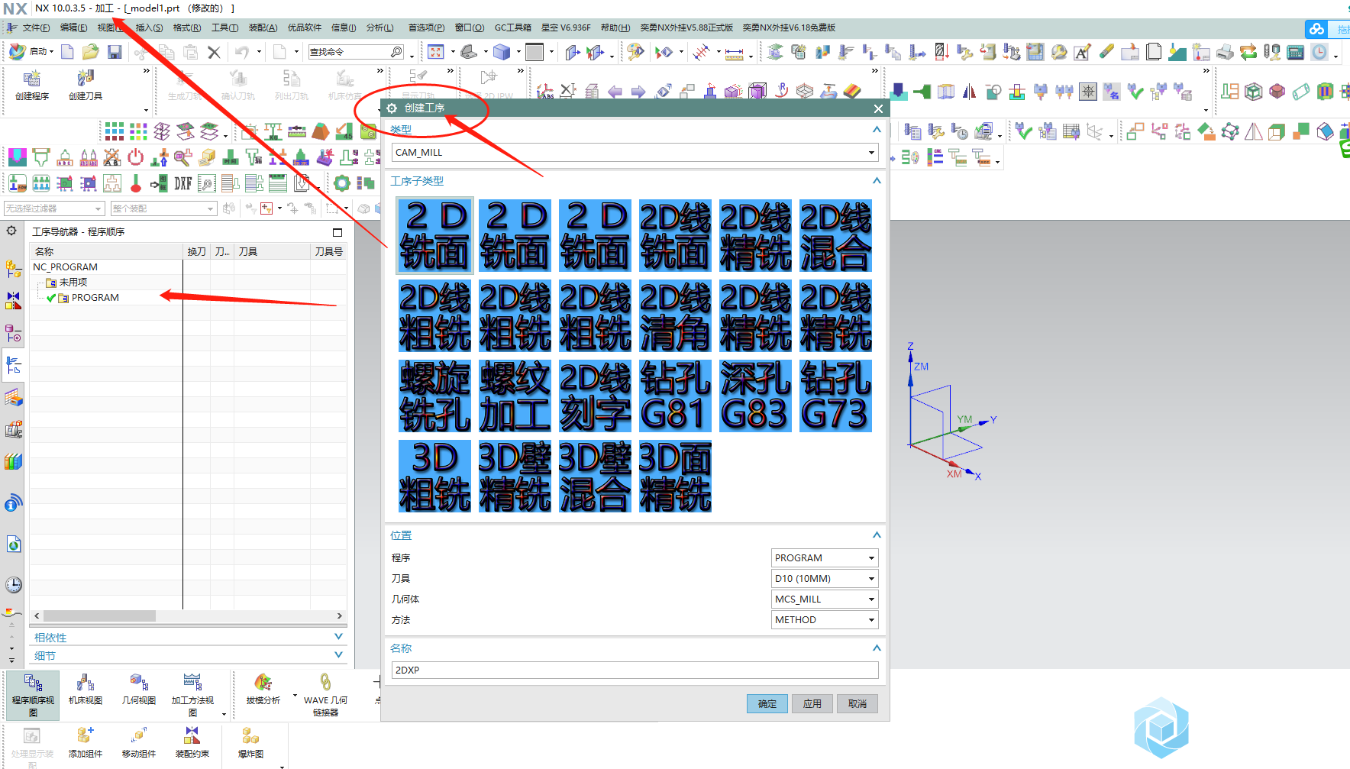Click the red power symbol icon
Screen dimensions: 1350x769
click(135, 157)
